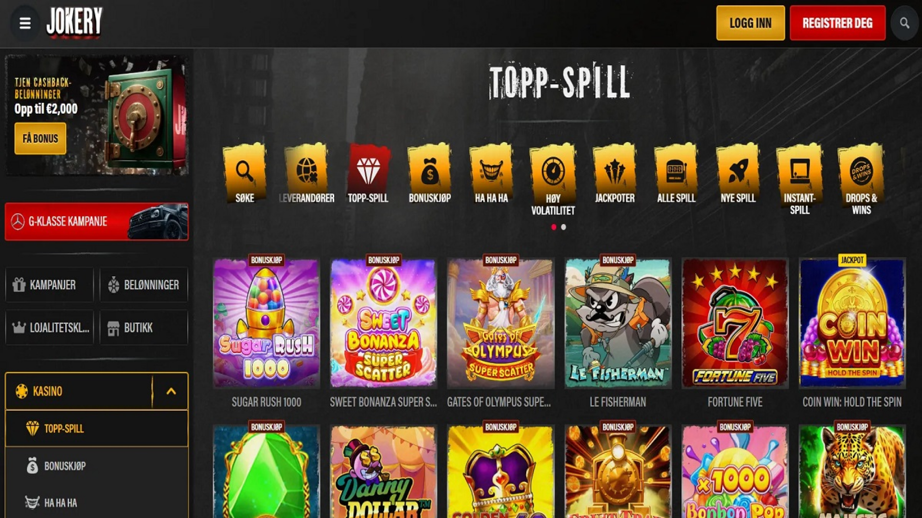Select the first red carousel dot
The height and width of the screenshot is (518, 922).
coord(554,227)
